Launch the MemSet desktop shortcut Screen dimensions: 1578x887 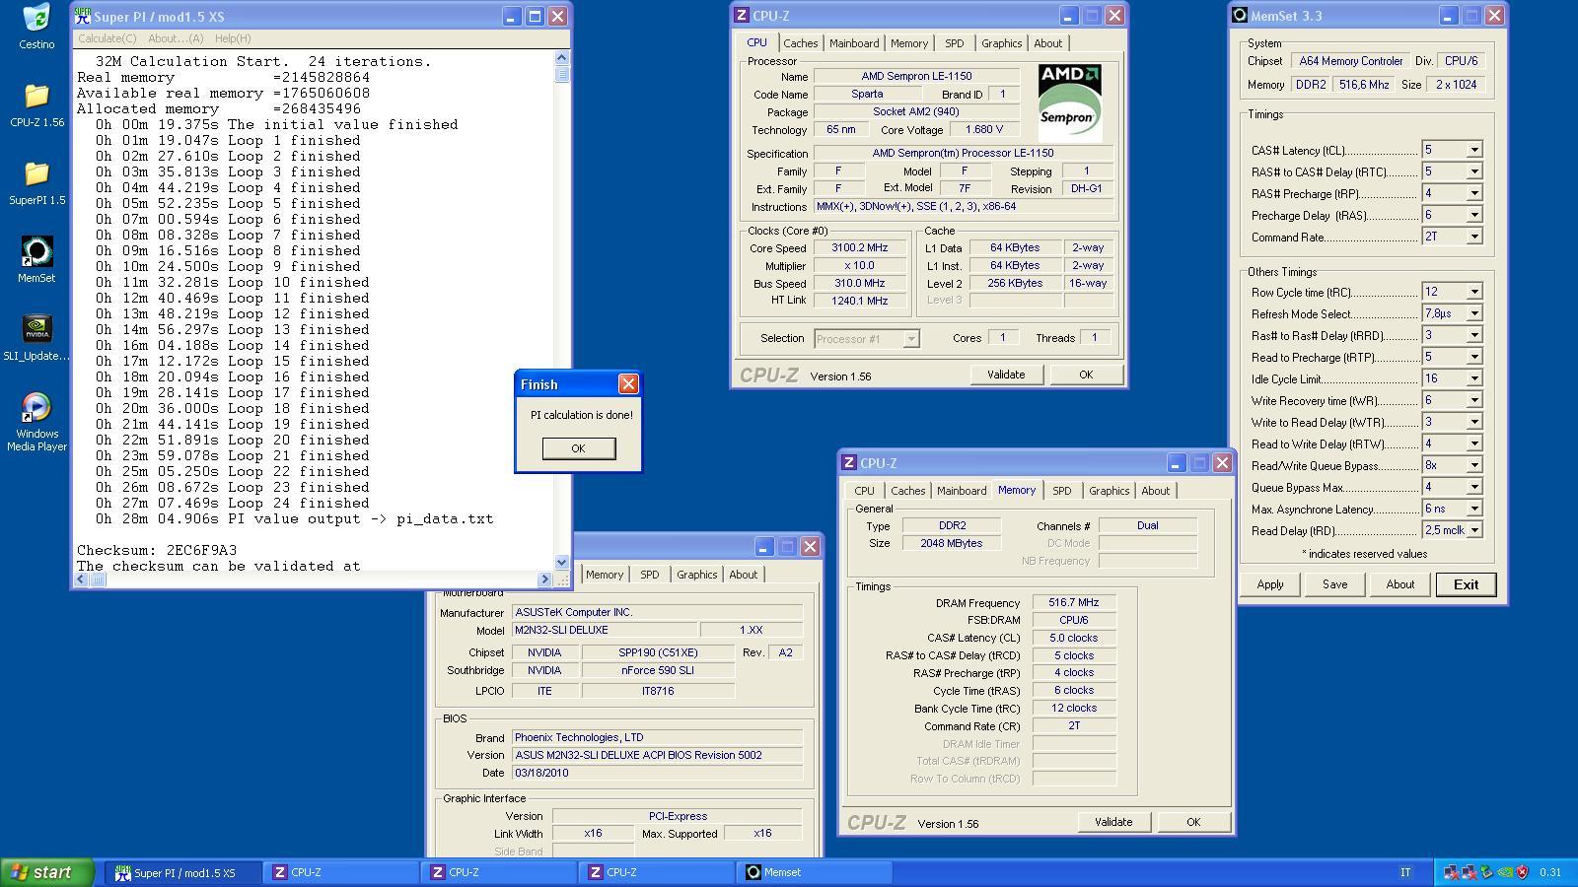click(x=36, y=260)
